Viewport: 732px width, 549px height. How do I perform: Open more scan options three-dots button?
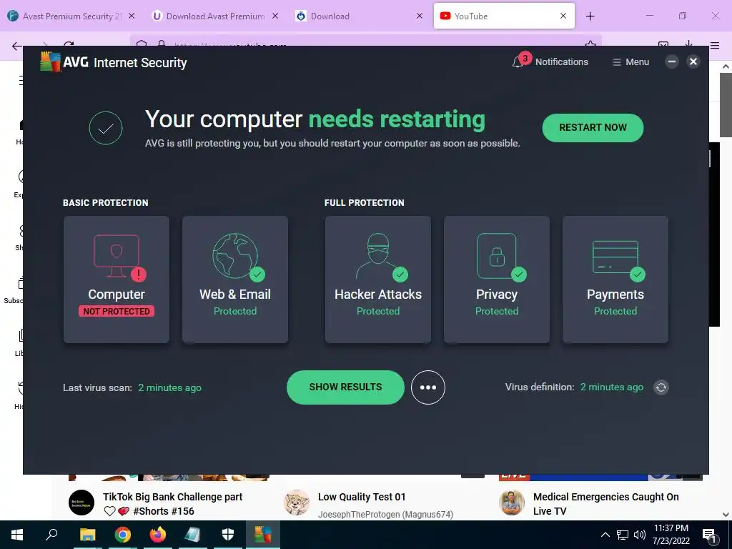(427, 387)
